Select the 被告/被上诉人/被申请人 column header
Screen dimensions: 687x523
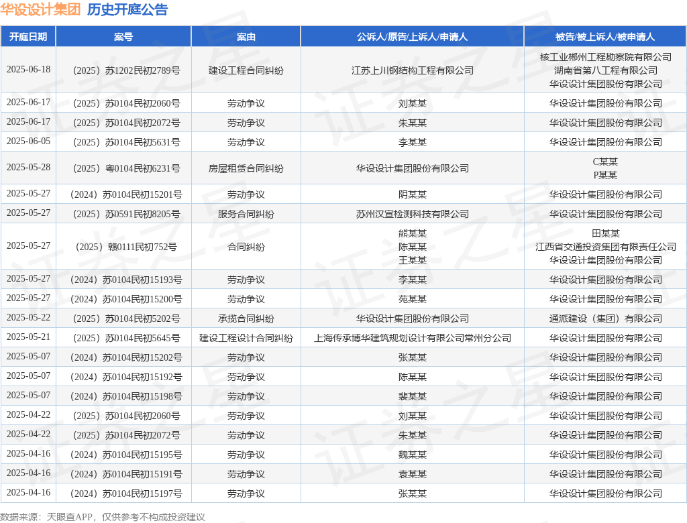pos(605,37)
